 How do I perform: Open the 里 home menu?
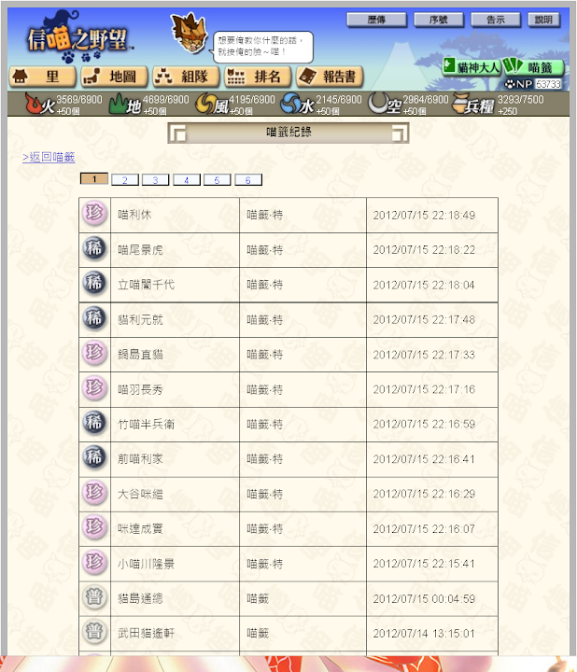pyautogui.click(x=42, y=77)
